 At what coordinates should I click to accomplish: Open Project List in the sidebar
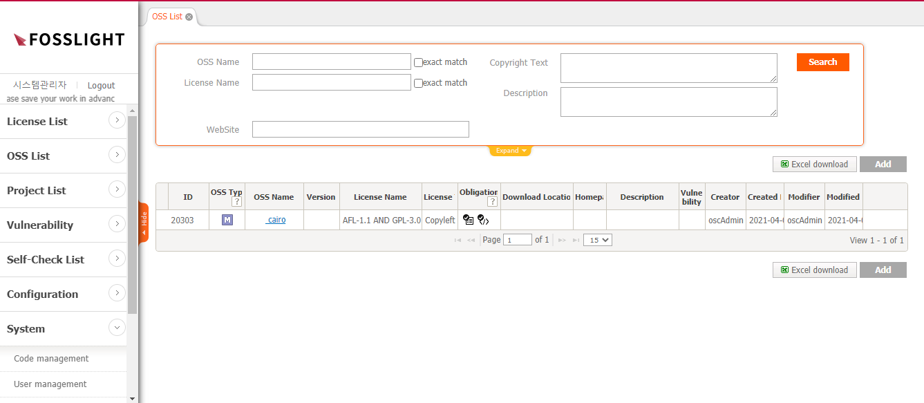point(37,191)
